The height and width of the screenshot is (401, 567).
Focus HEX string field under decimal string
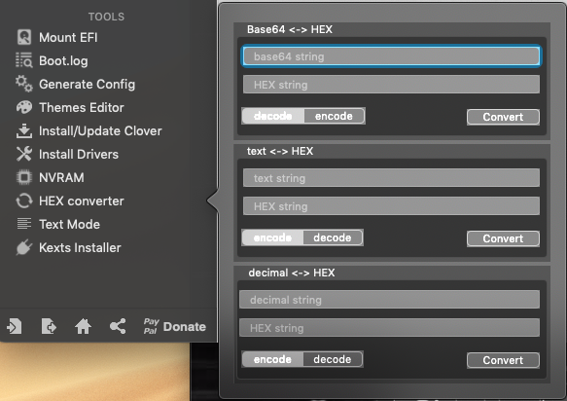pos(389,328)
